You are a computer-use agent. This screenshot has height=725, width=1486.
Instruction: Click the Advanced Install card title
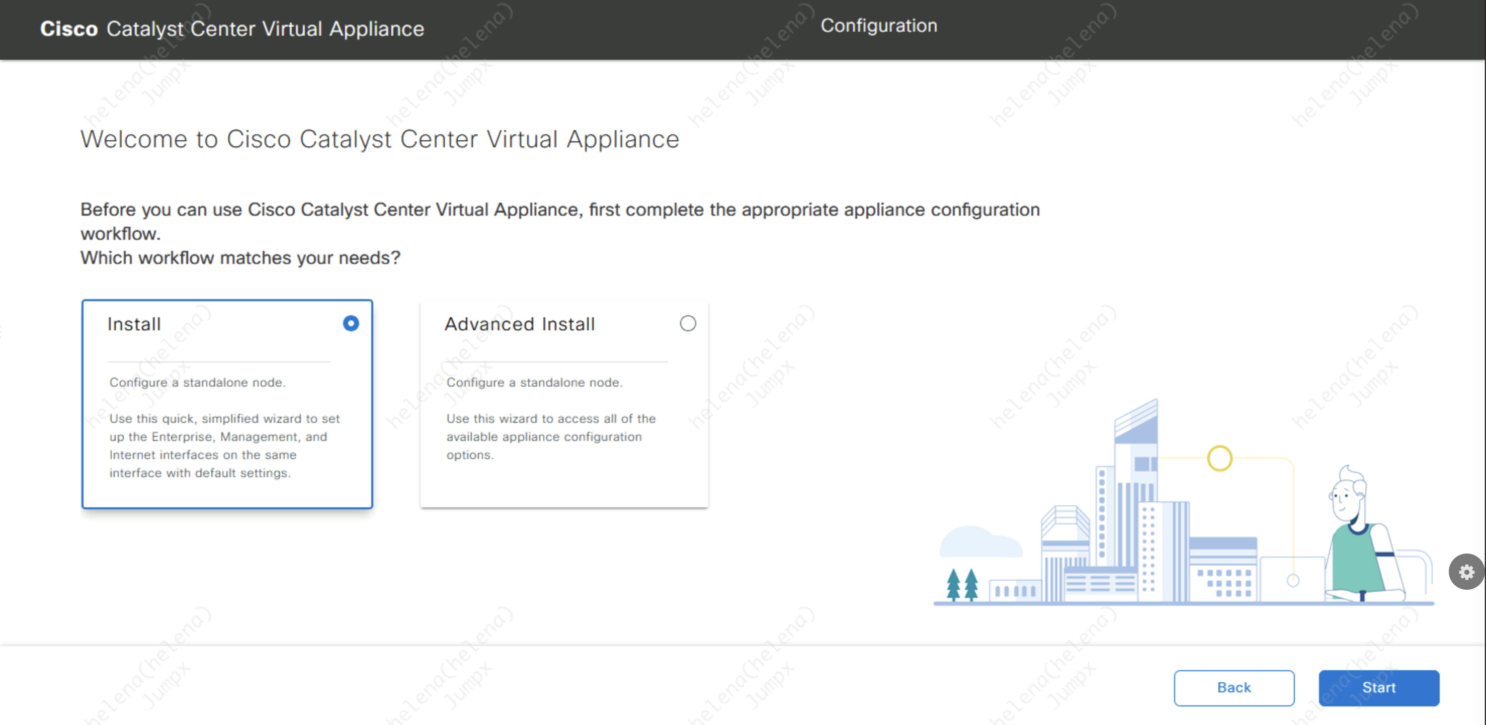point(519,324)
